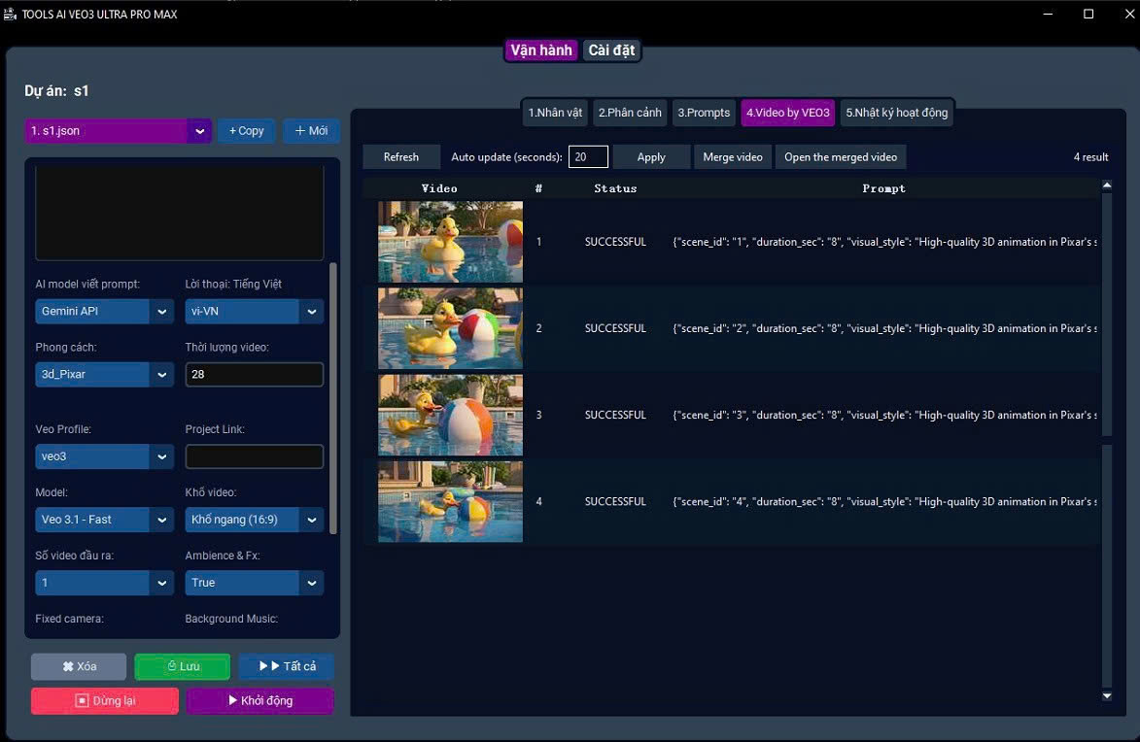Image resolution: width=1140 pixels, height=742 pixels.
Task: Click the Refresh button
Action: [400, 157]
